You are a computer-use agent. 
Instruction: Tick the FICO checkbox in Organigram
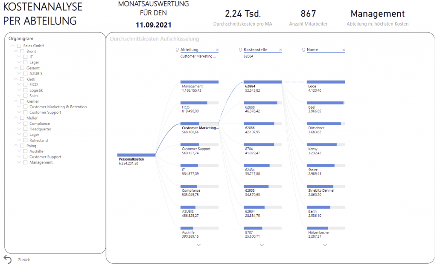coord(26,85)
